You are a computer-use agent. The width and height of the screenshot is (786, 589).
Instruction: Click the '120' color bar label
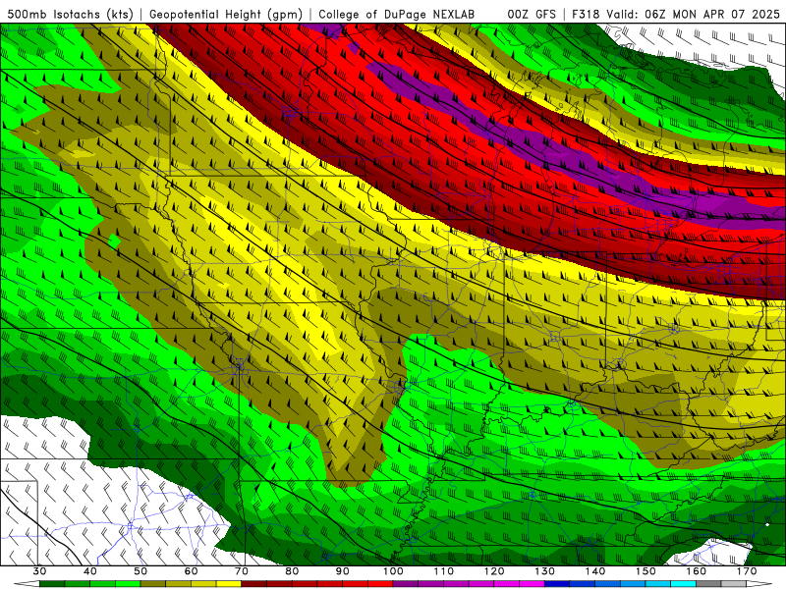pos(495,571)
